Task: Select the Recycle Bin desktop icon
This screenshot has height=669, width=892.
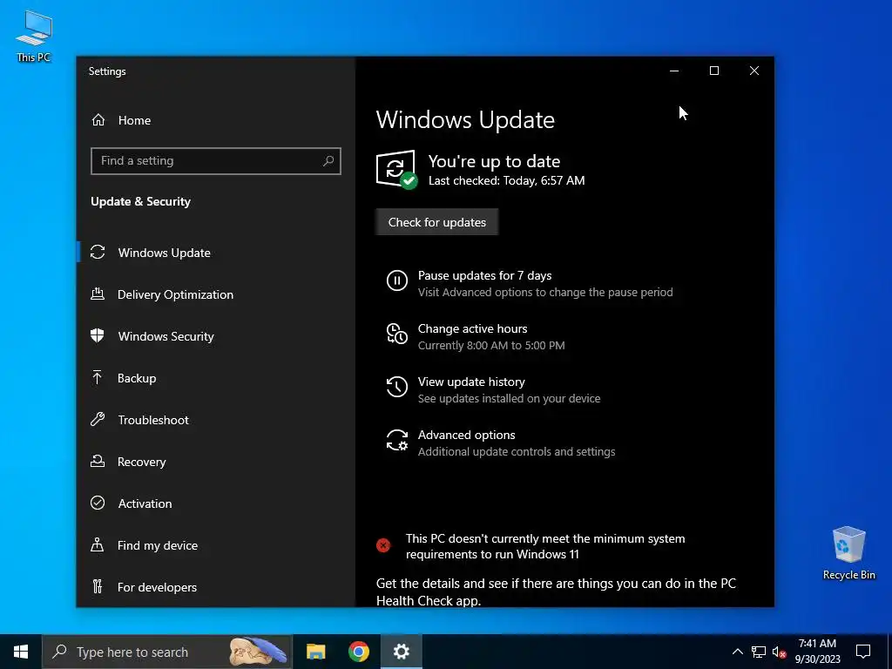Action: pyautogui.click(x=848, y=553)
